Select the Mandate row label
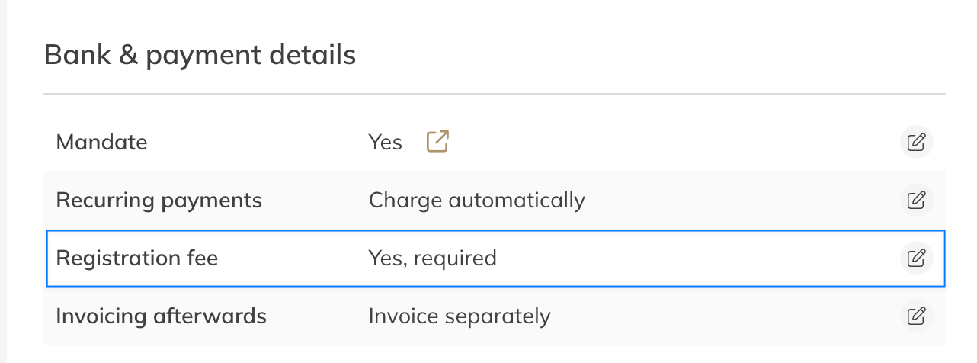 pos(101,142)
